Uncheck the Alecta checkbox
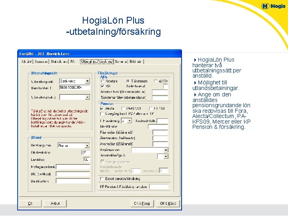The image size is (288, 216). [x=102, y=108]
